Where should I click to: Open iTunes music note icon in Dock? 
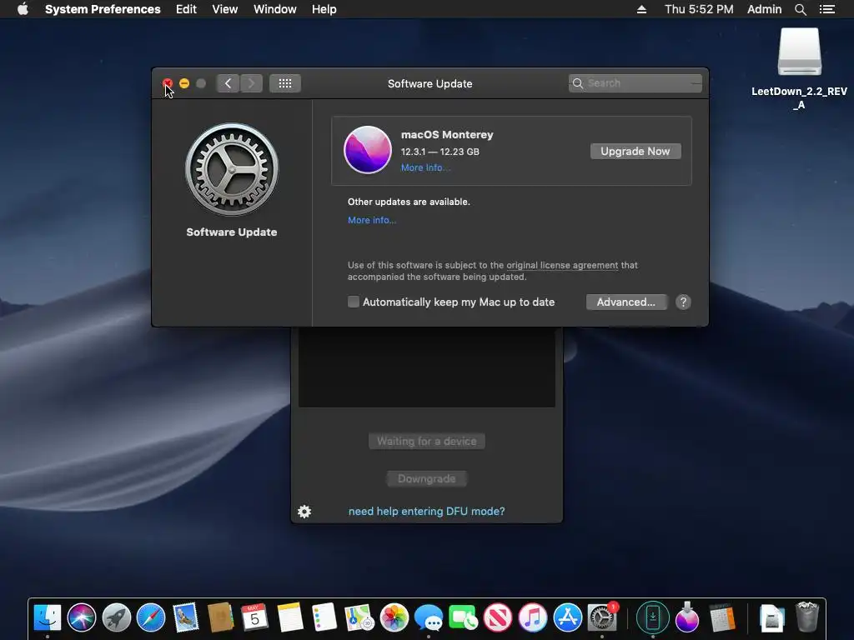coord(533,617)
